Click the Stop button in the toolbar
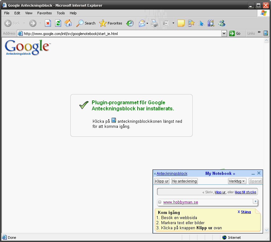Screen dimensions: 271x242 48,23
